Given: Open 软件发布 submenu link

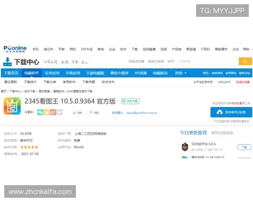Looking at the screenshot, I should 108,82.
